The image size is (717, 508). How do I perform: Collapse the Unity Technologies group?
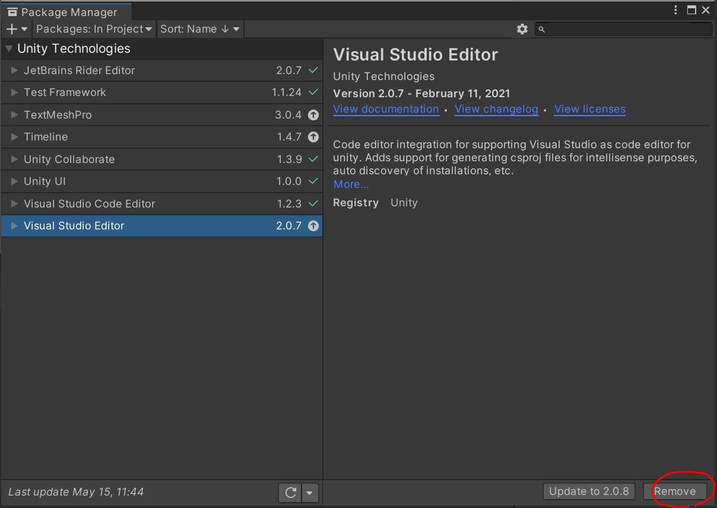(9, 49)
